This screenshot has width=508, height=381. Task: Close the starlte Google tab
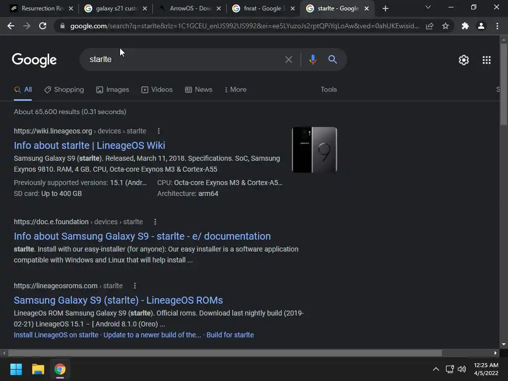[367, 8]
